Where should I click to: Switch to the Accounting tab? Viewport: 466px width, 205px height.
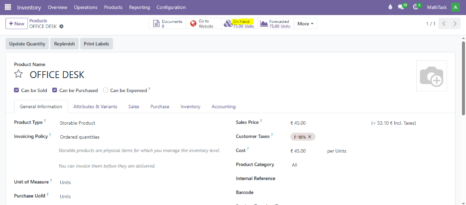pos(224,107)
